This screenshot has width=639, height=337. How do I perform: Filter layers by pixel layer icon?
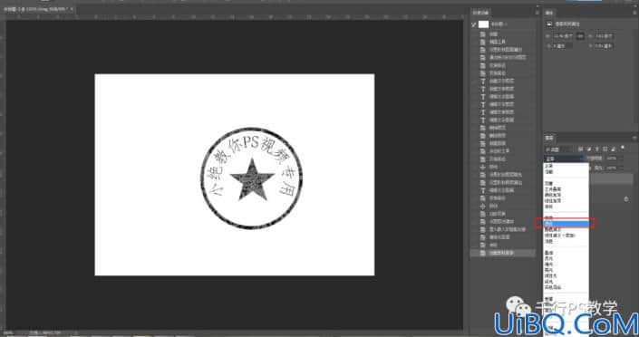coord(581,149)
